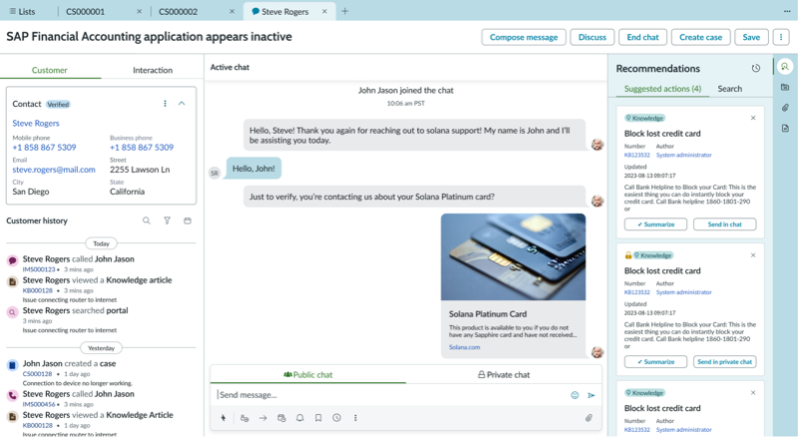Save the interaction with Save button
This screenshot has height=437, width=798.
pyautogui.click(x=751, y=37)
